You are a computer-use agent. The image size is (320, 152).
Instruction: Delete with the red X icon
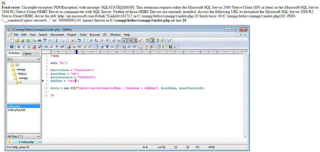coord(72,40)
